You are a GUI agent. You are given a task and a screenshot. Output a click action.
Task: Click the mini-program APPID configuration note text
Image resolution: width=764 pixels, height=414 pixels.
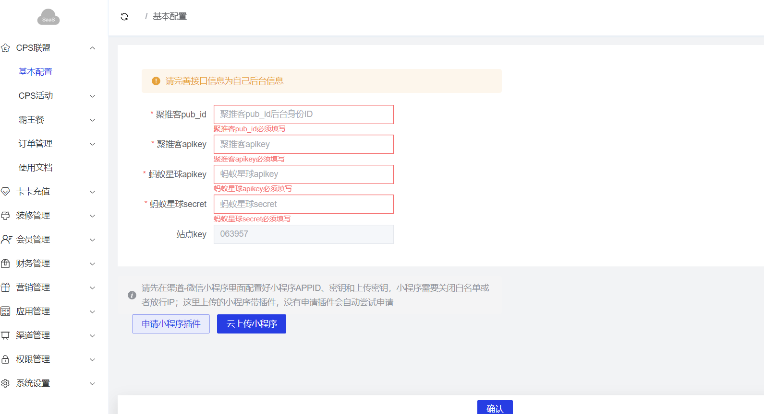click(315, 295)
